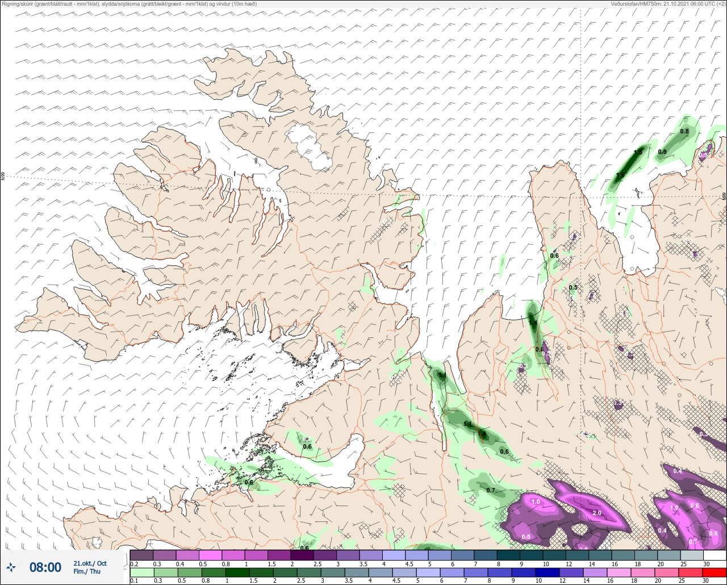This screenshot has height=585, width=727.
Task: Click the '1.5' rain value in the northeast
Action: (638, 152)
